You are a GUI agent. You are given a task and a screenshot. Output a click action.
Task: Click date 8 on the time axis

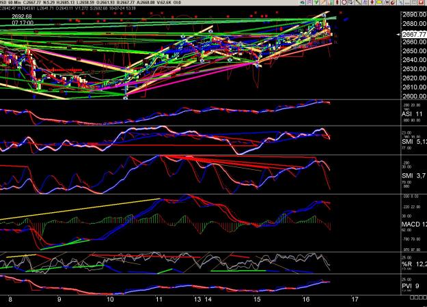(10, 299)
